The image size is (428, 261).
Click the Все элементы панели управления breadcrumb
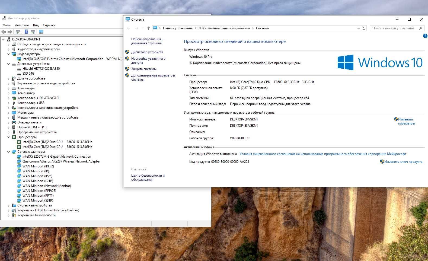point(224,28)
